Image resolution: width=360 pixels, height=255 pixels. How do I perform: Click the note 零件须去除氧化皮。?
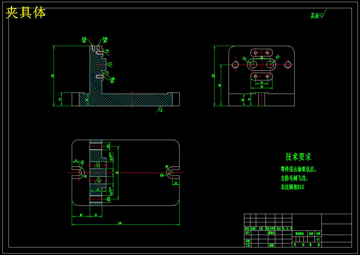pos(299,169)
